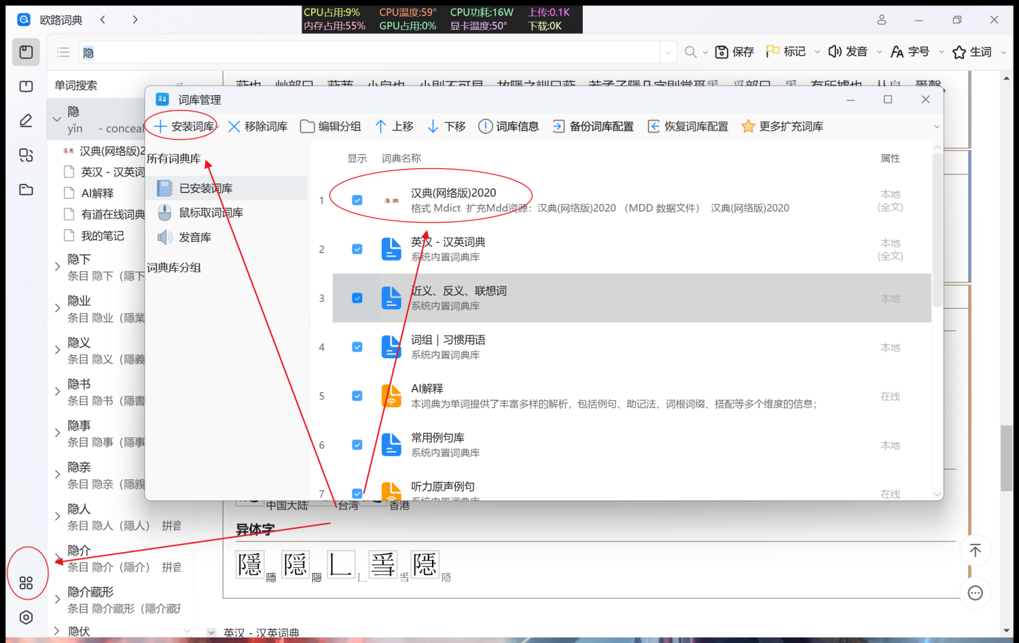Expand the 隐下 entry
Screen dimensions: 1019x643
[57, 267]
